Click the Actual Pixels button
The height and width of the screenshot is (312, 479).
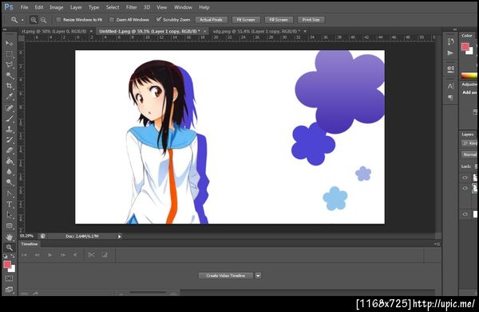[x=211, y=20]
